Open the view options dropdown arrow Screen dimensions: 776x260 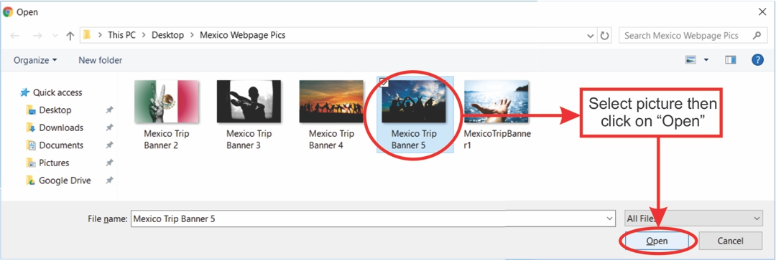pos(706,60)
